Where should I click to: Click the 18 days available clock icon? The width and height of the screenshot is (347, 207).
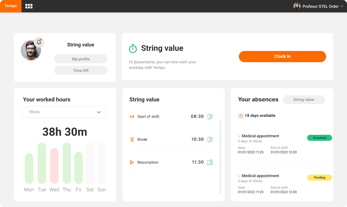241,116
